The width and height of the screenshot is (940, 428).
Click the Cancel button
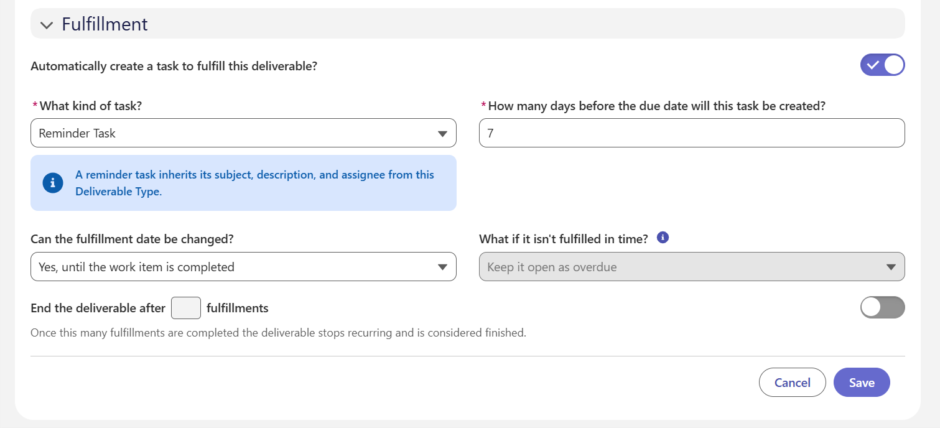(x=793, y=383)
